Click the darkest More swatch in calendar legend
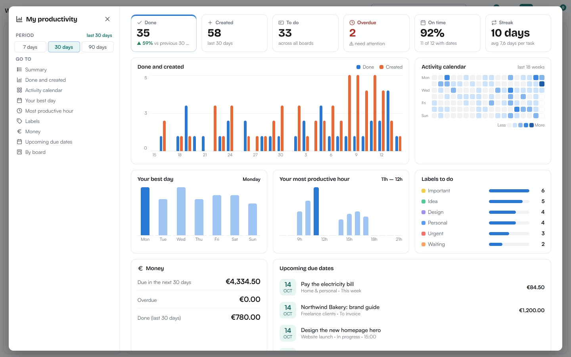 pyautogui.click(x=531, y=125)
